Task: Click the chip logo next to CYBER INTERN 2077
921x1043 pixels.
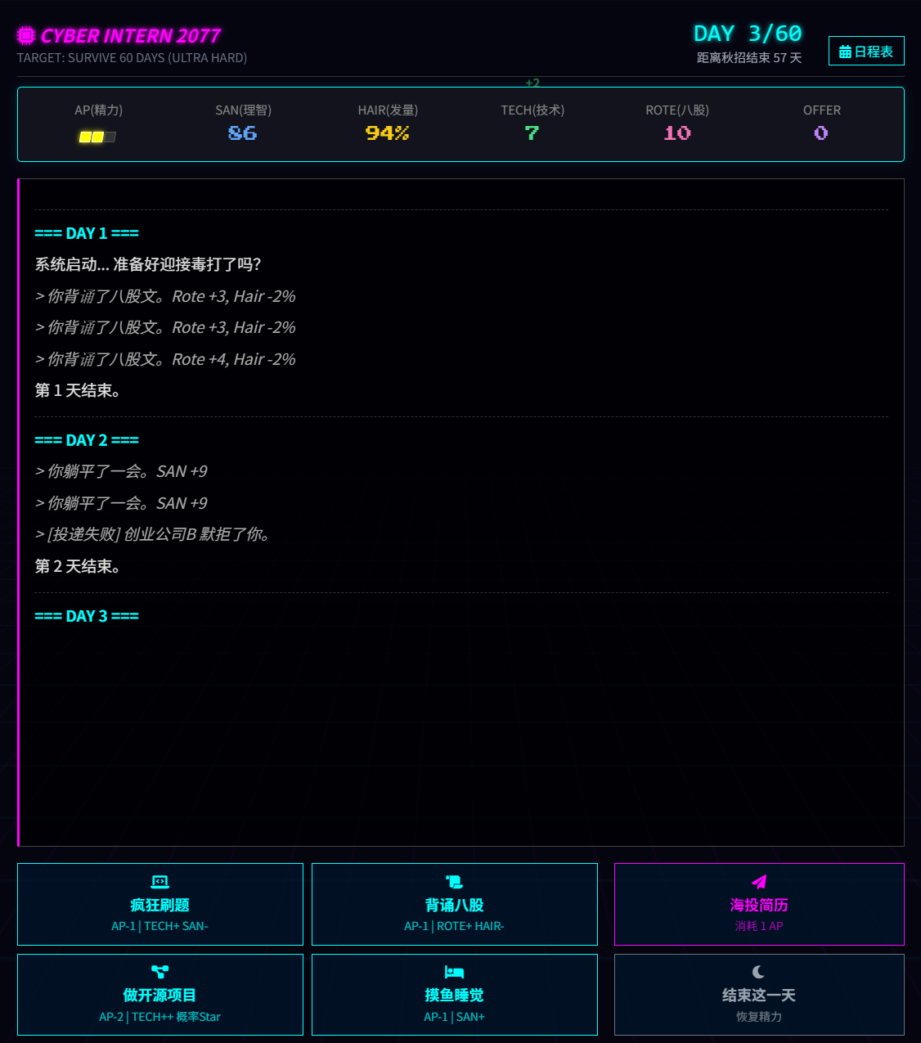Action: (x=25, y=34)
